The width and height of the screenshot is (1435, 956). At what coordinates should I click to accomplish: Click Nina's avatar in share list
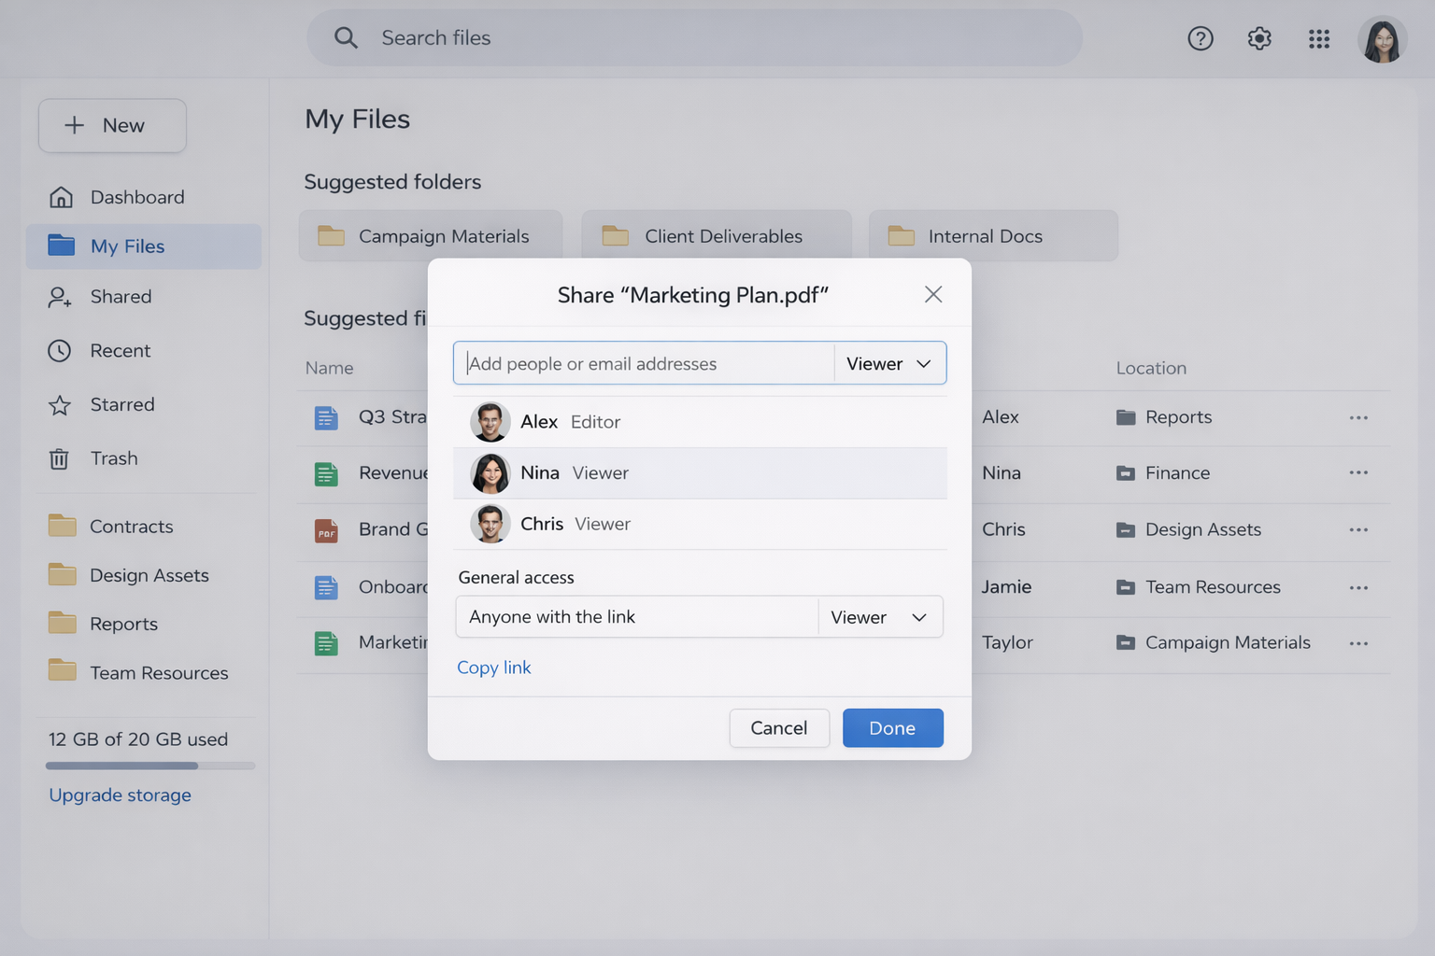pyautogui.click(x=490, y=473)
